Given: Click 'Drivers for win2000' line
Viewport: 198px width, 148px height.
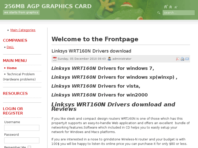Looking at the screenshot, I should coord(99,95).
